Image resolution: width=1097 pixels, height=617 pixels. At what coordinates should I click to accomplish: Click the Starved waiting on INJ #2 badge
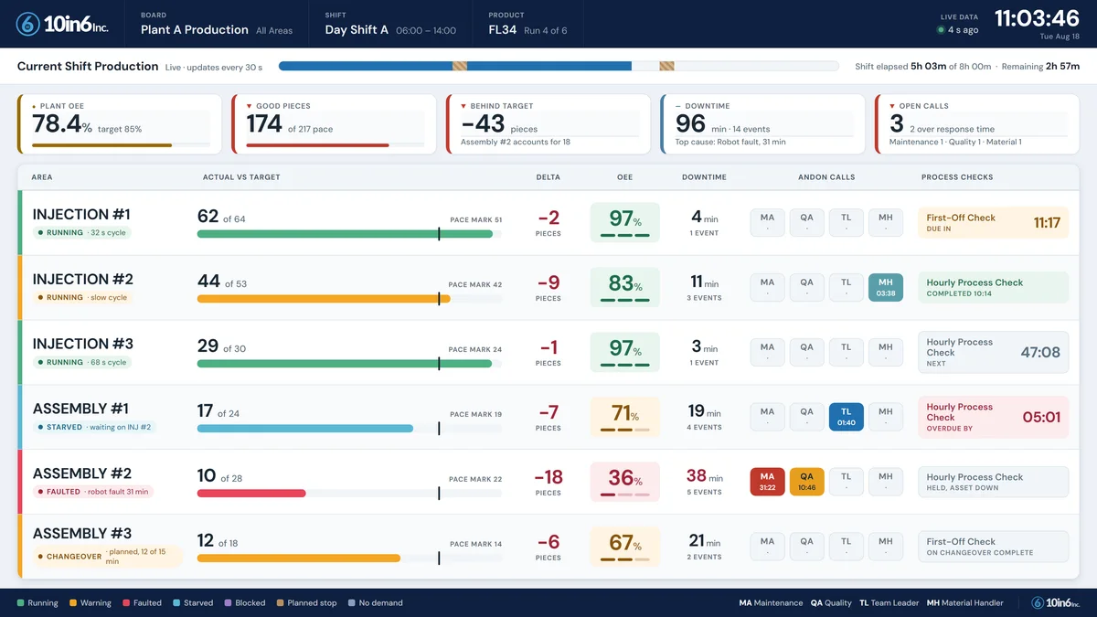tap(94, 427)
